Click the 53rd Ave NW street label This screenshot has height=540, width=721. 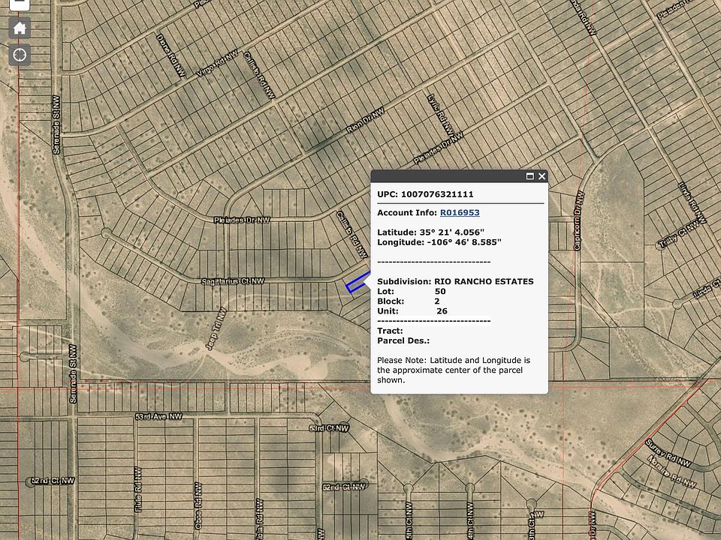158,415
